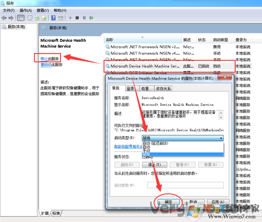The height and width of the screenshot is (222, 262).
Task: Open the 操作(A) menu
Action: [x=26, y=11]
